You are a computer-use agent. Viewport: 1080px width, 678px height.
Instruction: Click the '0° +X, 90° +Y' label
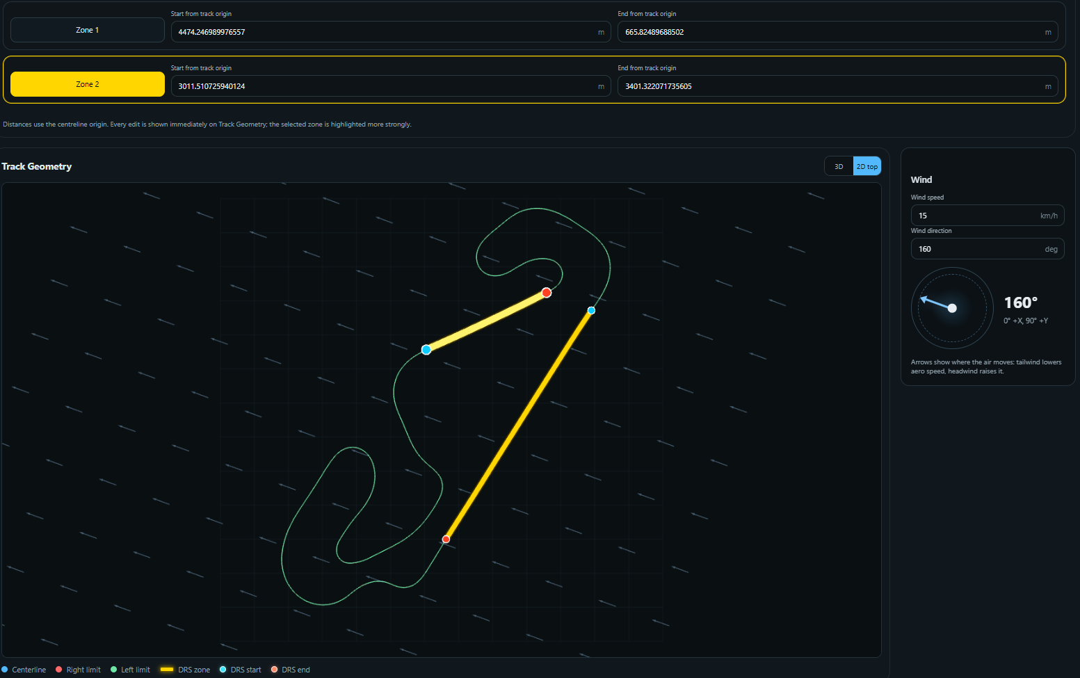tap(1026, 321)
